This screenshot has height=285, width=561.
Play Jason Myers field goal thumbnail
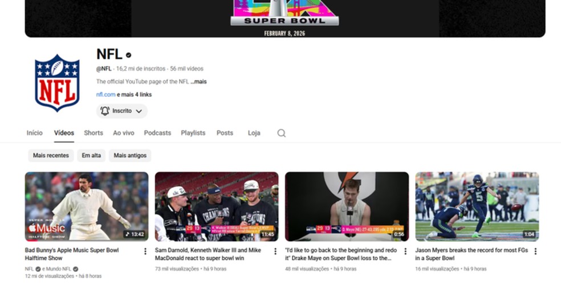tap(477, 206)
